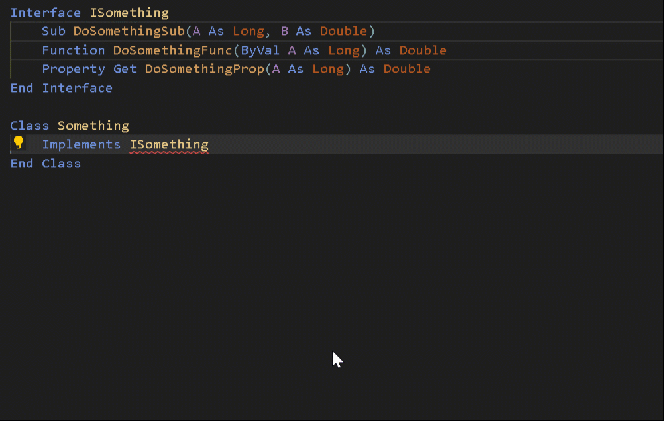Place cursor on DoSomethingProp property name
Viewport: 664px width, 421px height.
(205, 69)
